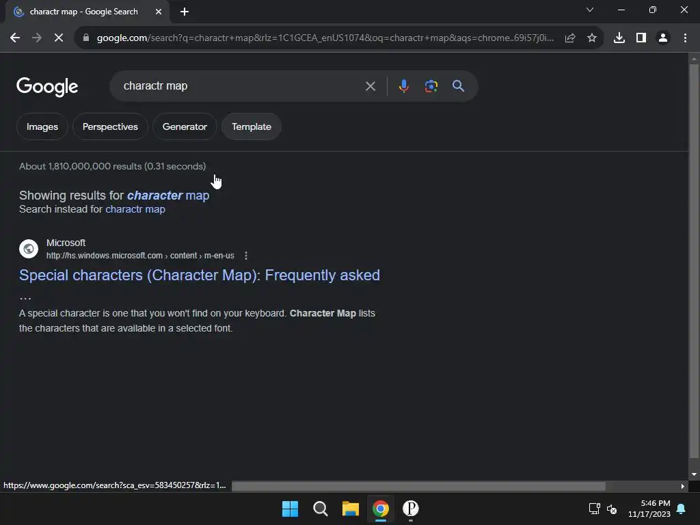Open the clock showing 5:46 PM

click(x=649, y=509)
